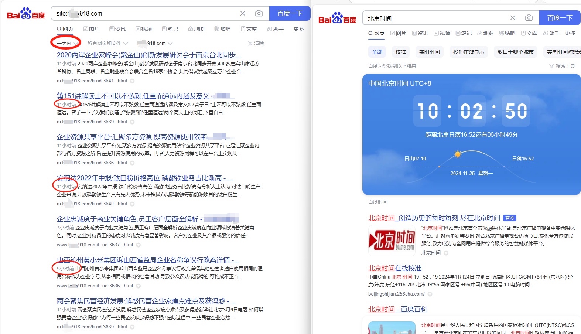Select 图片 tab in right window
This screenshot has width=581, height=334.
398,33
